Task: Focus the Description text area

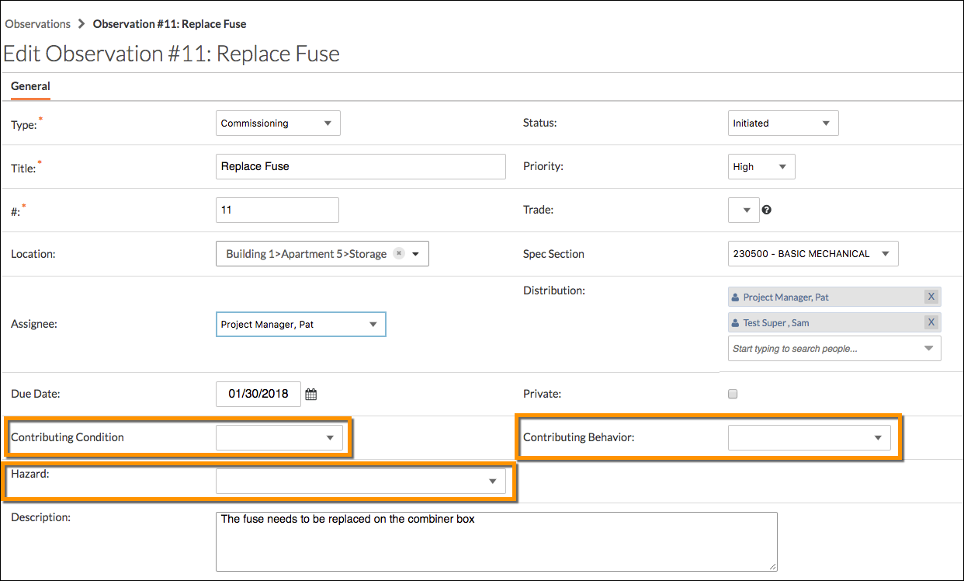Action: pos(496,541)
